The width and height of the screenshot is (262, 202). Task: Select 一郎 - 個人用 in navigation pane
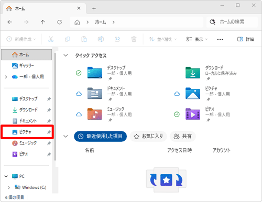click(x=28, y=76)
